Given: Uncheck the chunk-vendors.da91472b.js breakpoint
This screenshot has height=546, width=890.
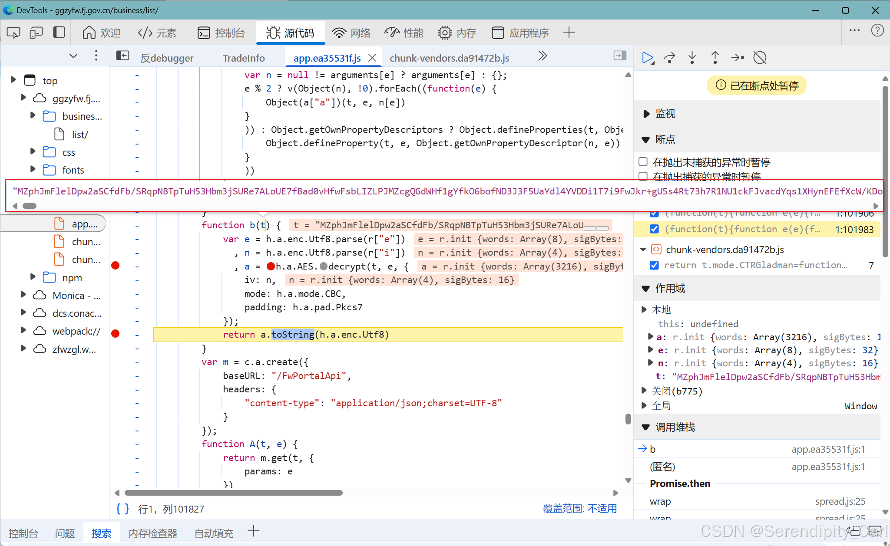Looking at the screenshot, I should pyautogui.click(x=654, y=265).
